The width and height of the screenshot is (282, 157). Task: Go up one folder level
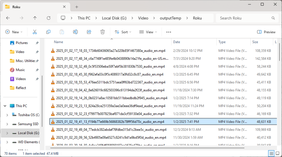pos(35,18)
